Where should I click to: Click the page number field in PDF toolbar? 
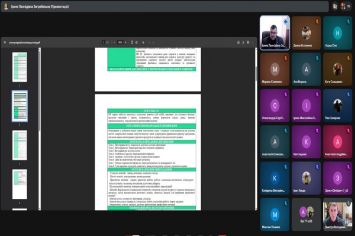click(103, 42)
